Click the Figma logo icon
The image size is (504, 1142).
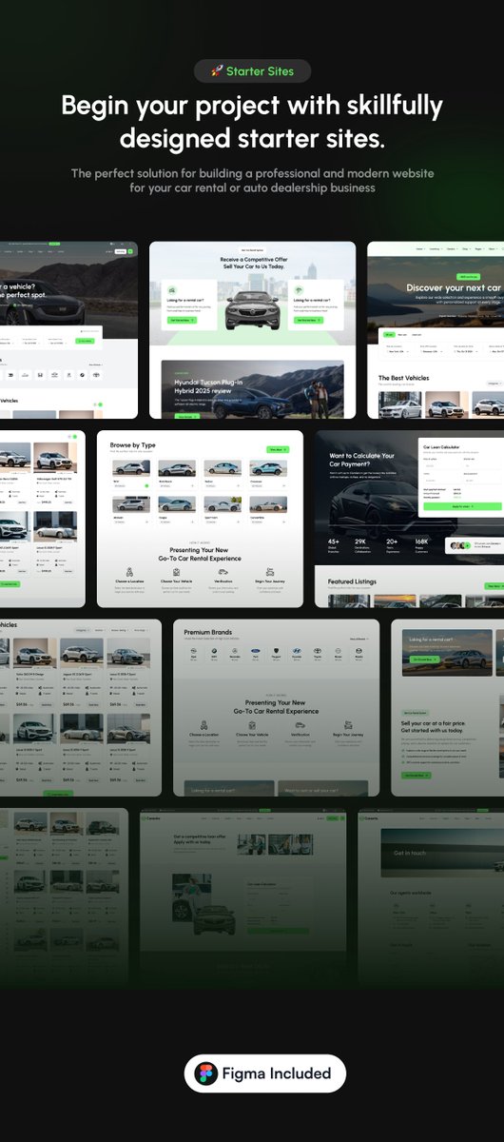click(204, 1073)
